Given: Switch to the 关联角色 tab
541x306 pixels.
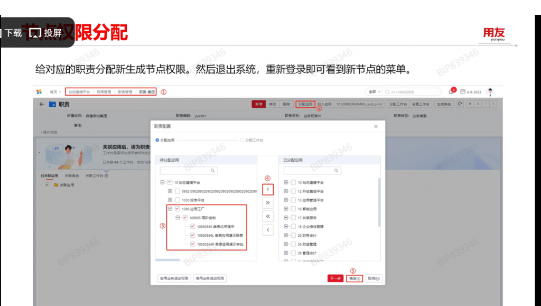Looking at the screenshot, I should (x=72, y=175).
